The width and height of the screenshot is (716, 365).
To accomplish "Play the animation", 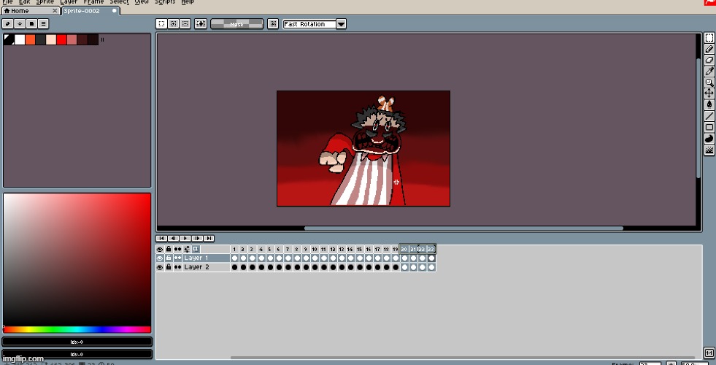I will [185, 239].
